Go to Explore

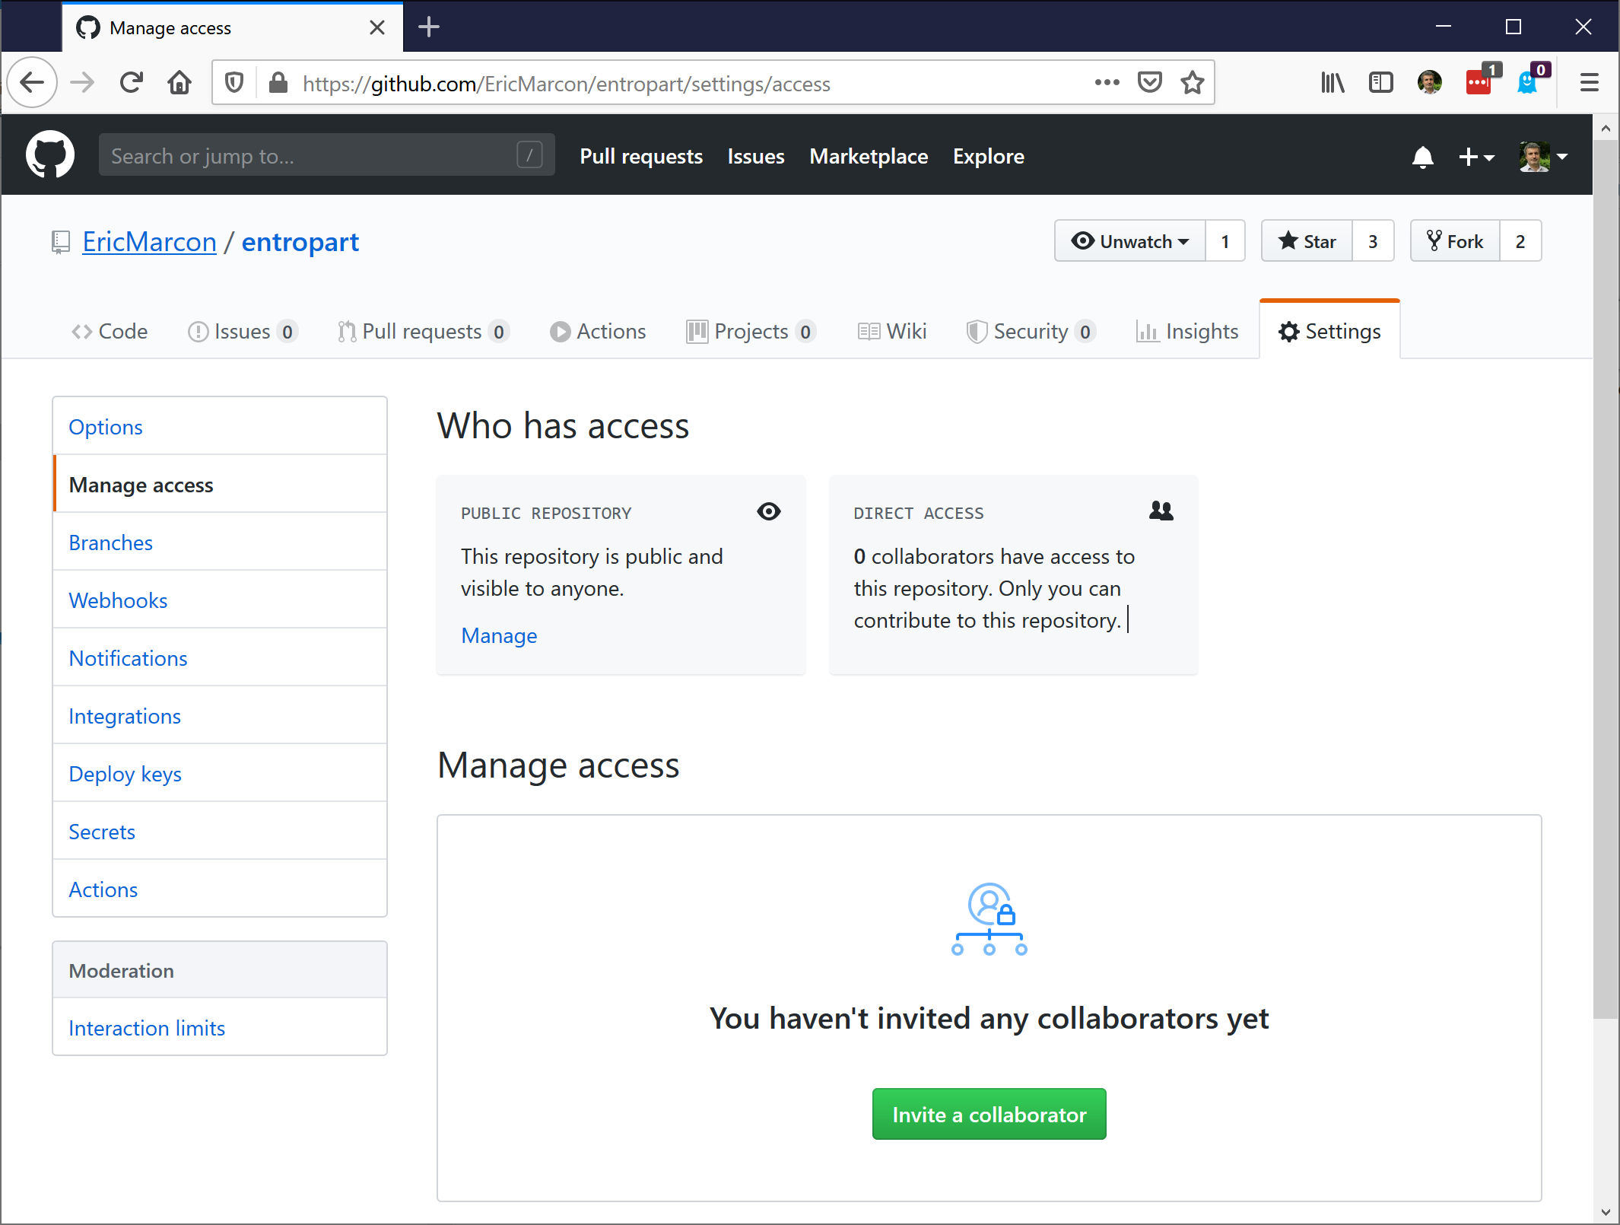pyautogui.click(x=989, y=156)
